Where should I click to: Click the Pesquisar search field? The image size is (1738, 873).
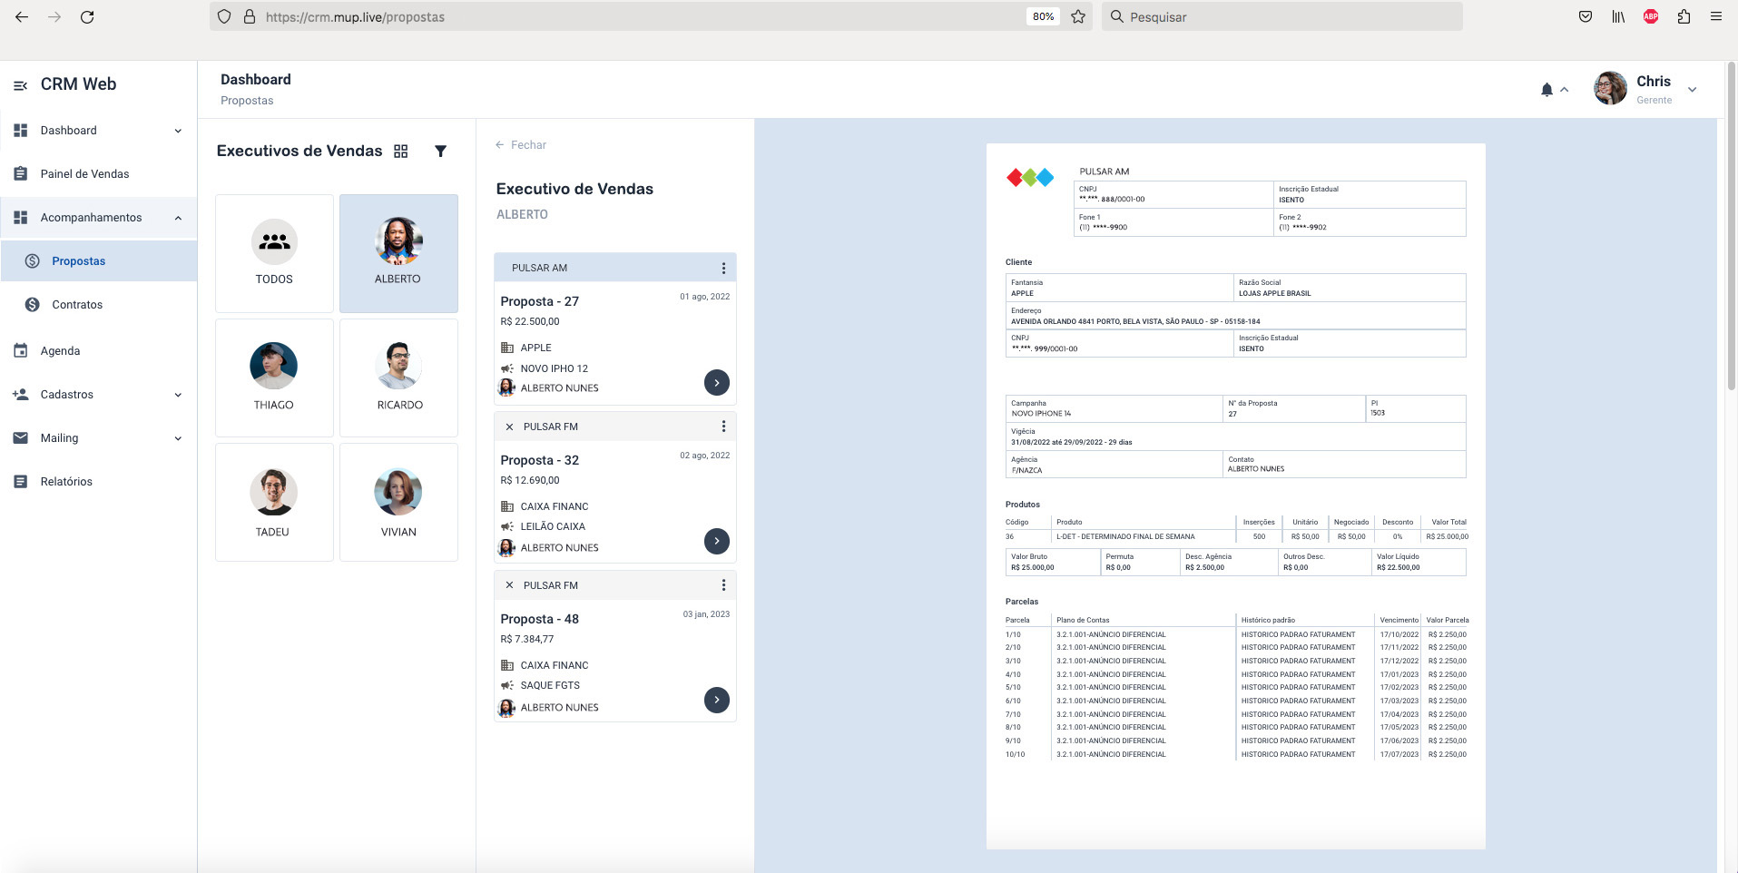tap(1281, 17)
